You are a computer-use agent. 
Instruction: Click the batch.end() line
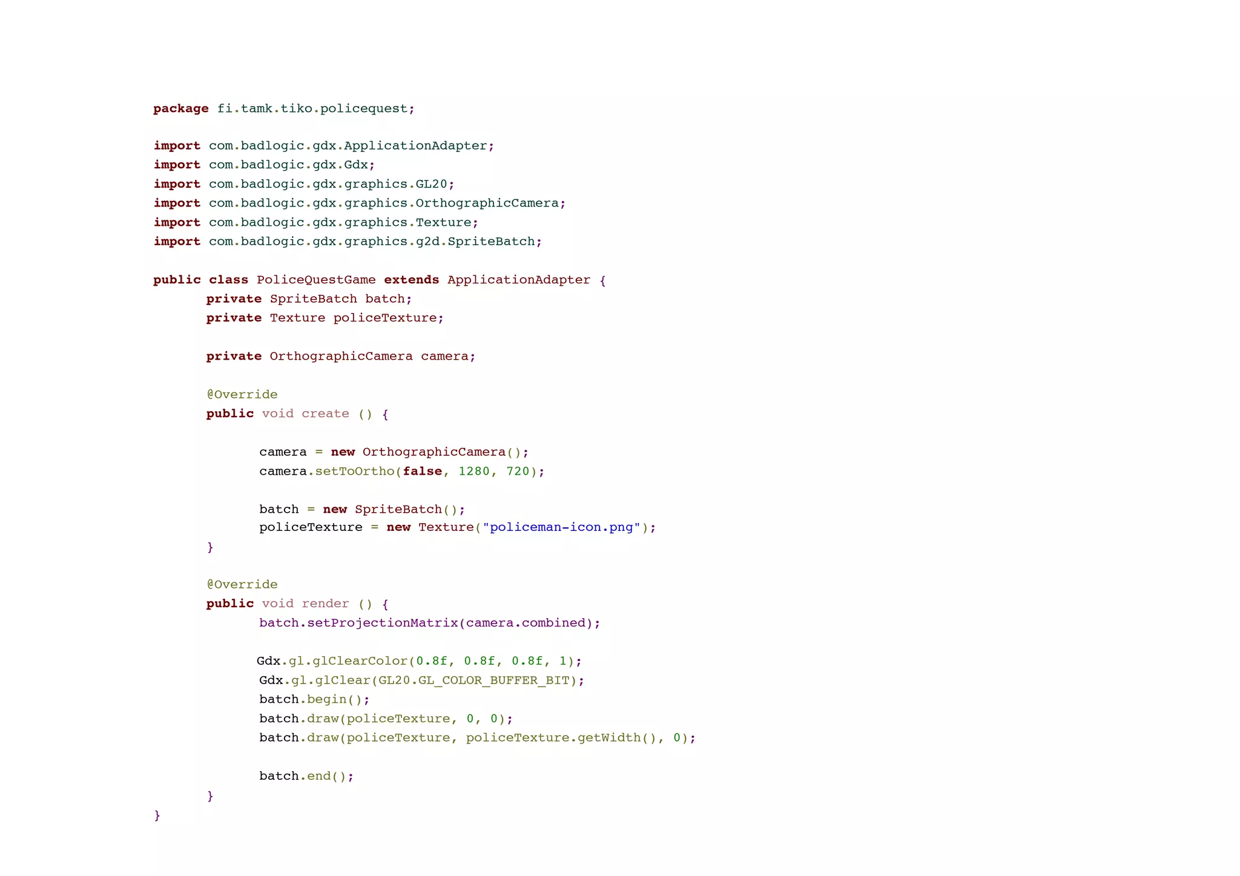(306, 776)
